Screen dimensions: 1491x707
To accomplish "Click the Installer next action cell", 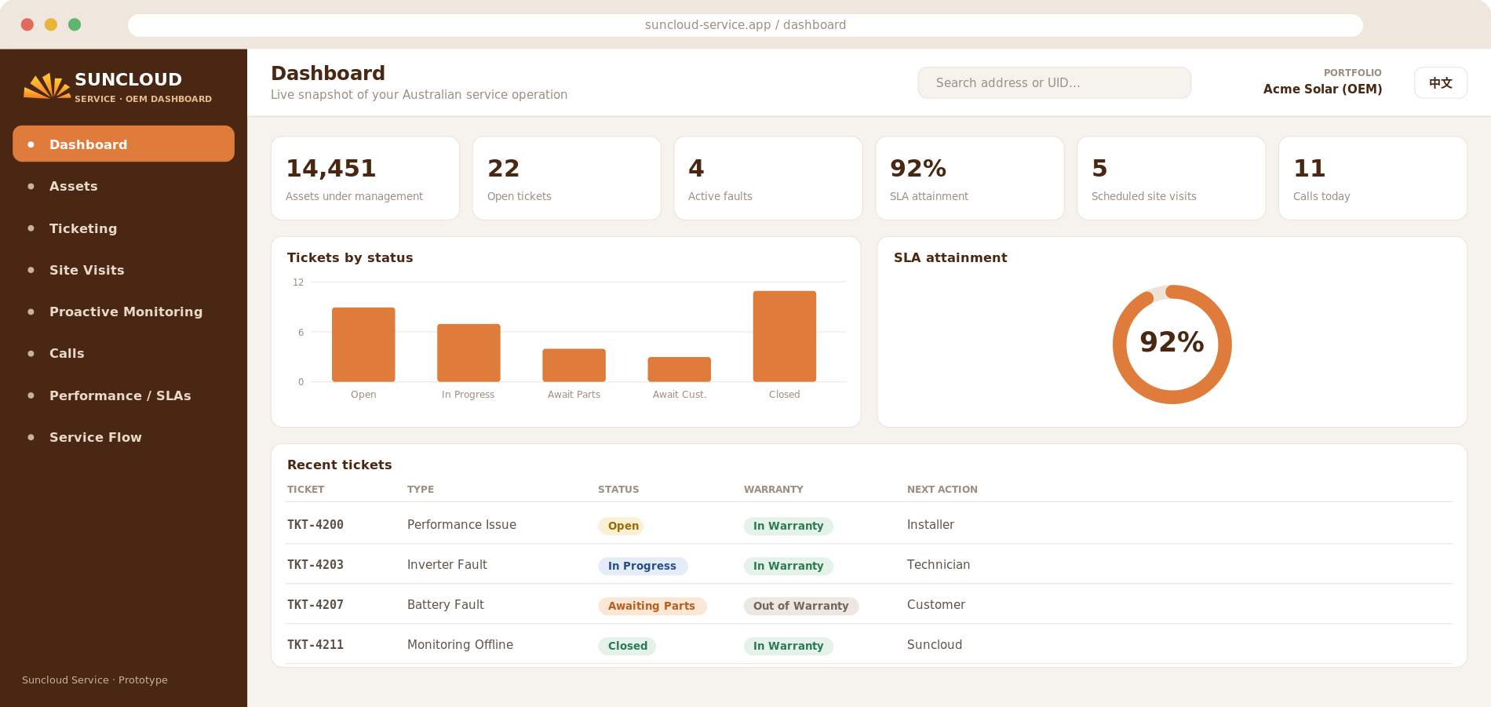I will [x=931, y=524].
